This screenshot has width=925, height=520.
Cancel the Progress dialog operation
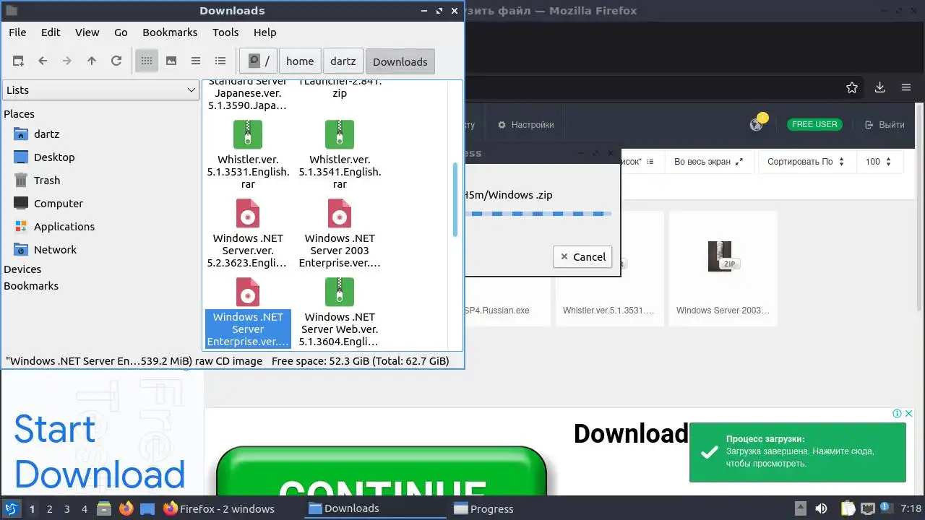(583, 257)
